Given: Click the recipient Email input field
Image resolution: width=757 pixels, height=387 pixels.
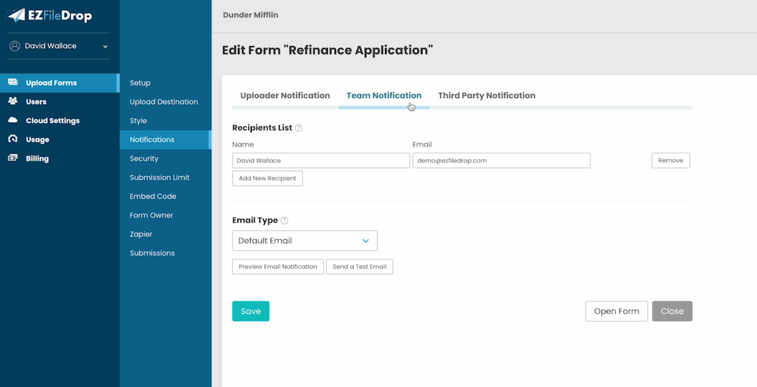Looking at the screenshot, I should point(501,161).
